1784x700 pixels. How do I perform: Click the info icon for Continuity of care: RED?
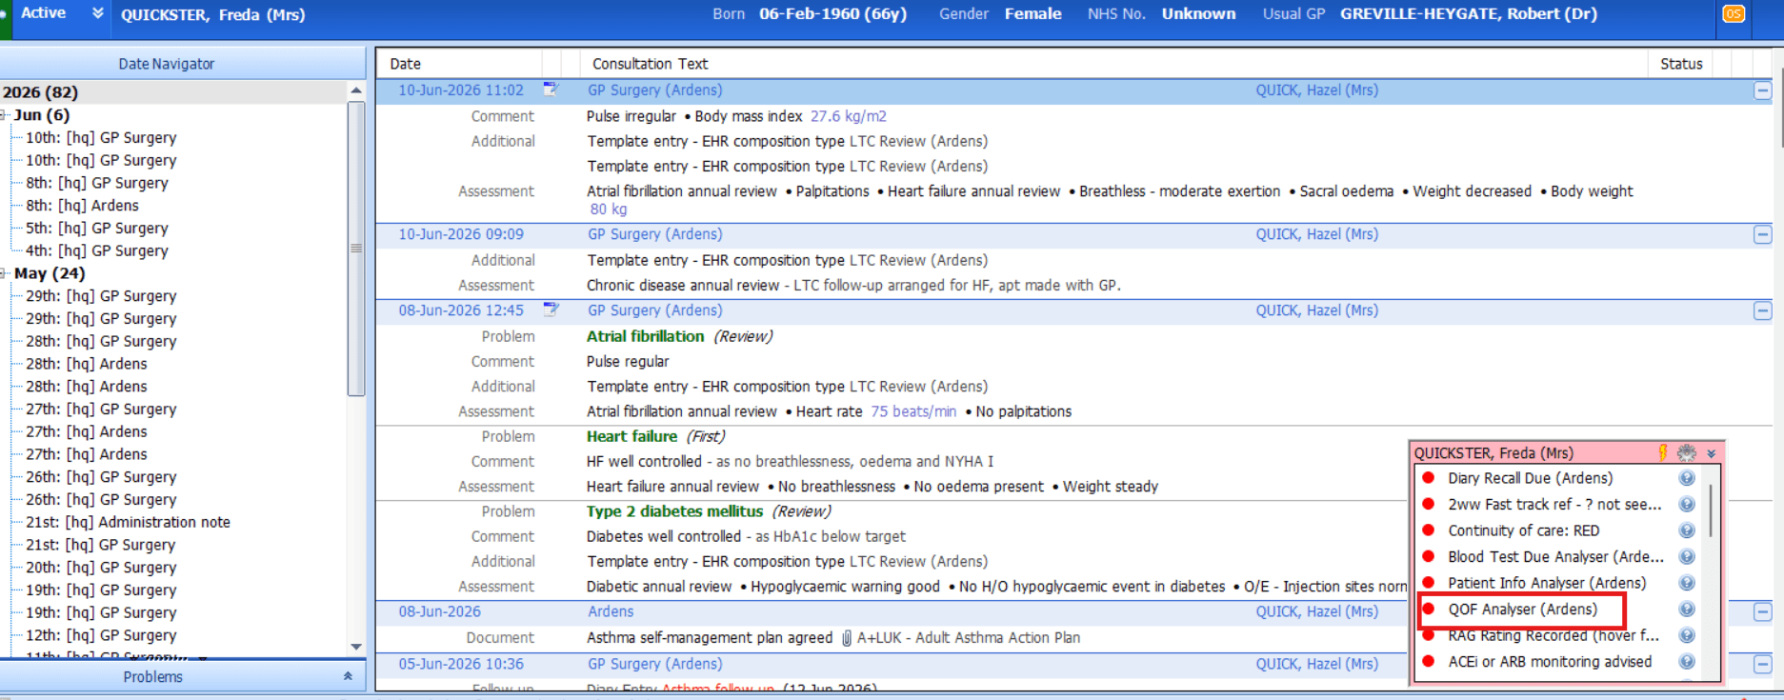[x=1687, y=530]
